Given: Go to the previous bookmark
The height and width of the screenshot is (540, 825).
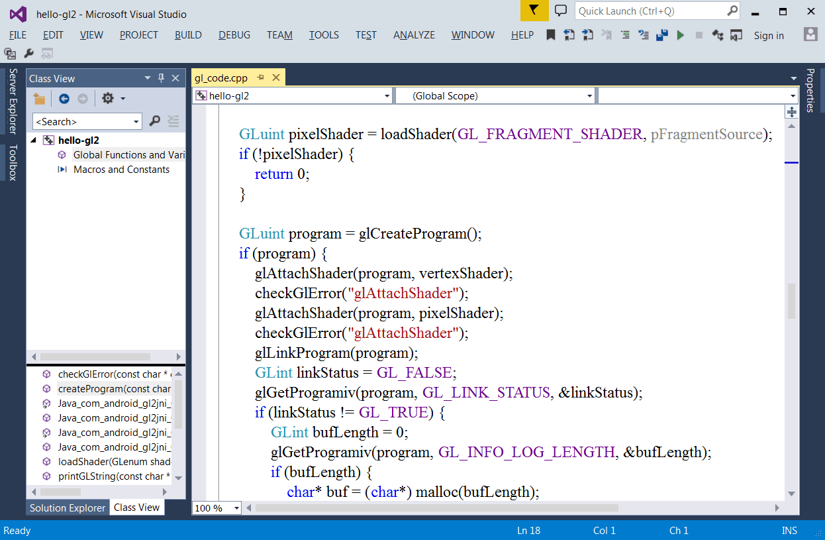Looking at the screenshot, I should pyautogui.click(x=569, y=35).
